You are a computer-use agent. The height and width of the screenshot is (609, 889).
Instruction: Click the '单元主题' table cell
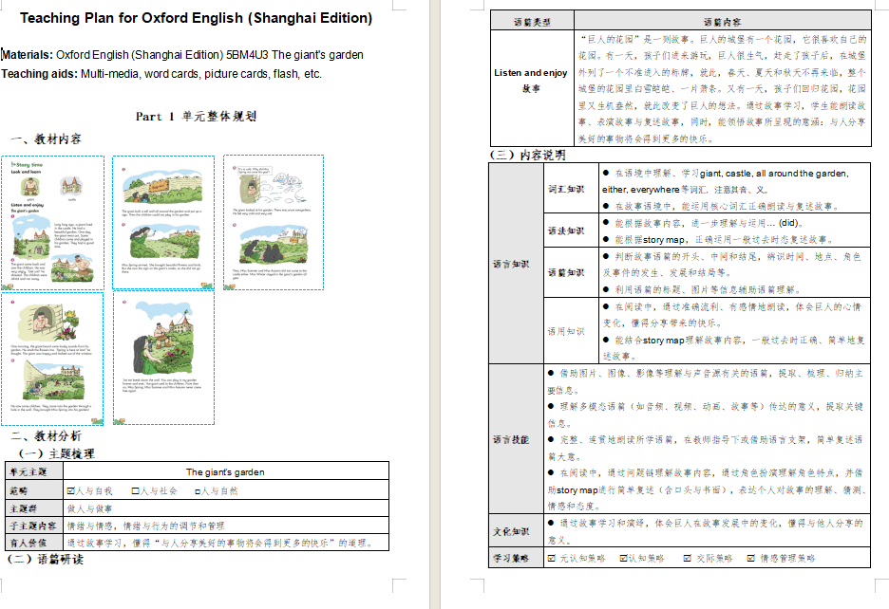[x=34, y=471]
